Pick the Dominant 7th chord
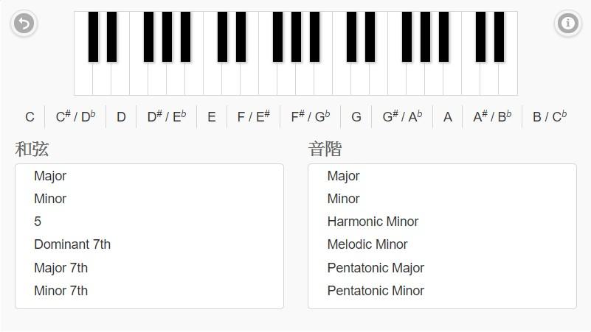This screenshot has height=332, width=591. pyautogui.click(x=72, y=244)
